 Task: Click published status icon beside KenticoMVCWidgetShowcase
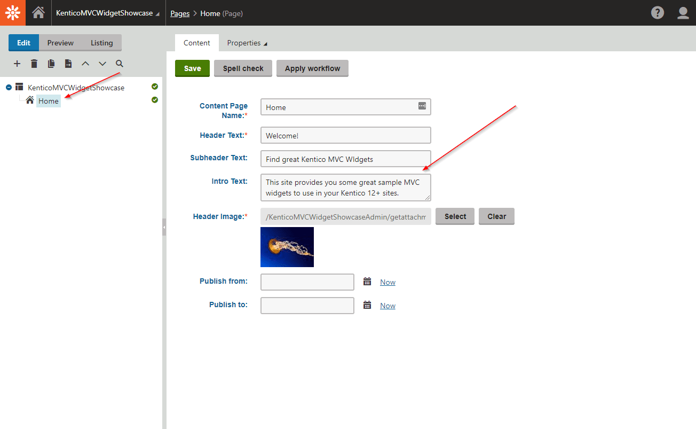click(x=155, y=87)
